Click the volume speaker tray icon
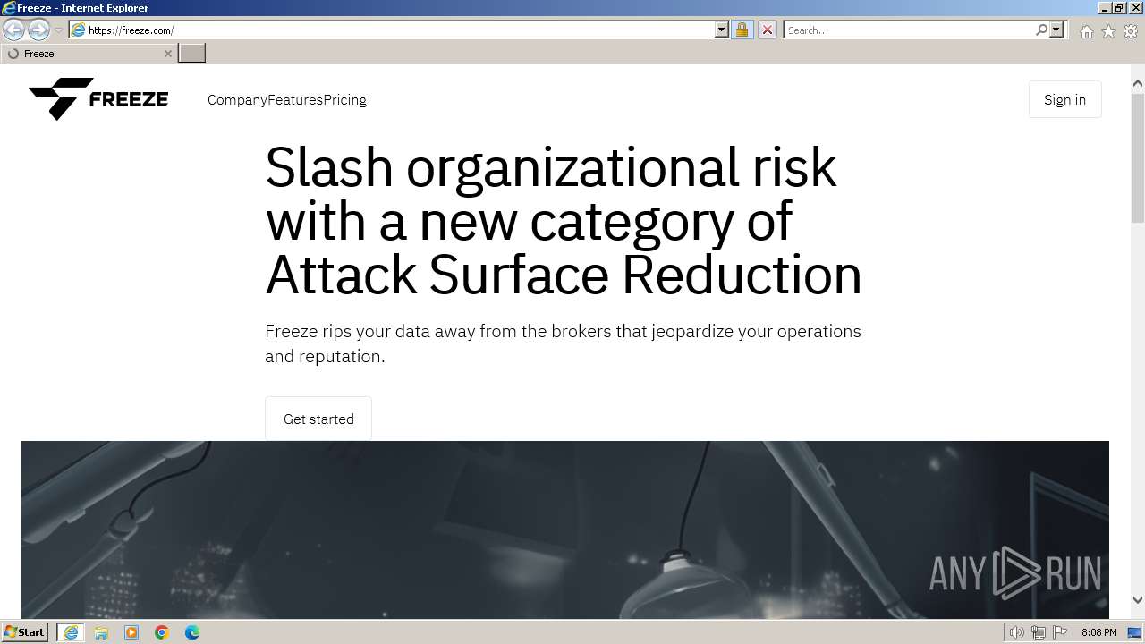1145x644 pixels. [1016, 632]
